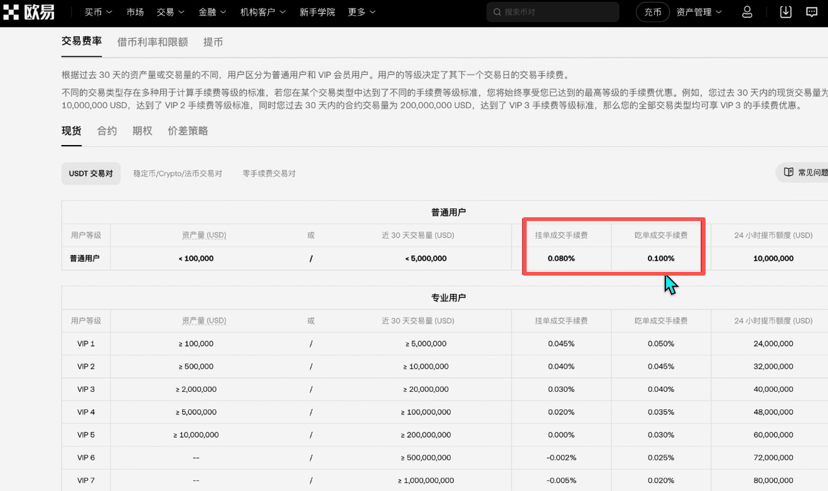Image resolution: width=828 pixels, height=491 pixels.
Task: Switch to the 借币利率和限额 tab
Action: [152, 41]
